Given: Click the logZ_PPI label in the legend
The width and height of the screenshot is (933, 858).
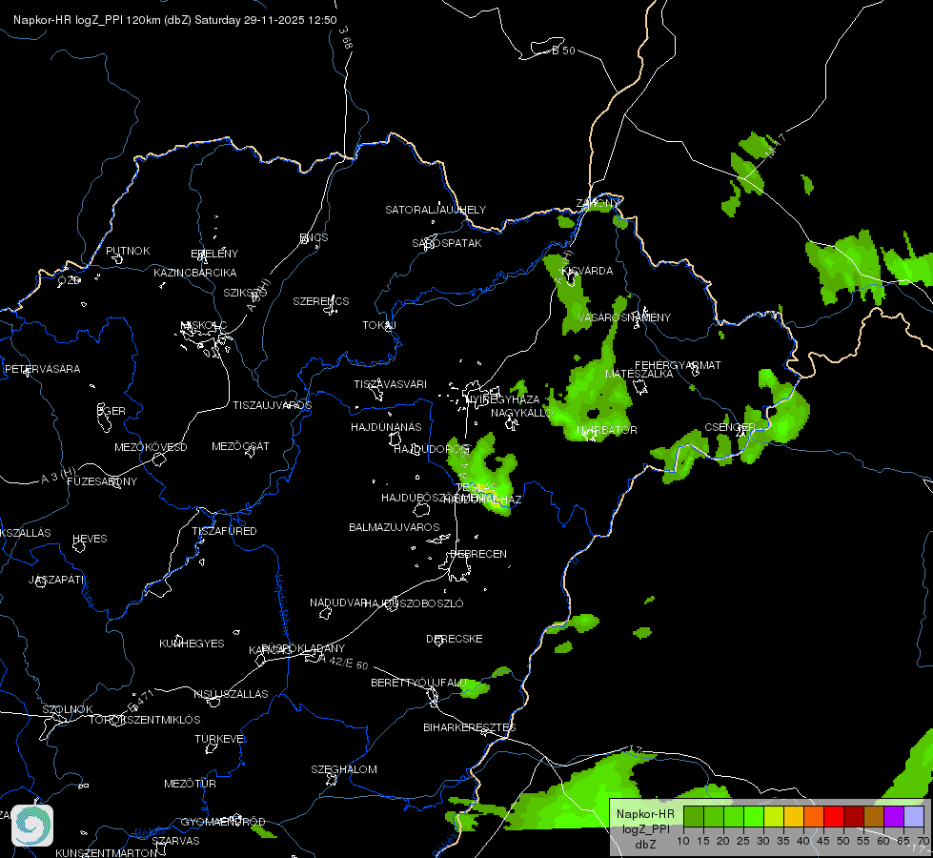Looking at the screenshot, I should [645, 829].
